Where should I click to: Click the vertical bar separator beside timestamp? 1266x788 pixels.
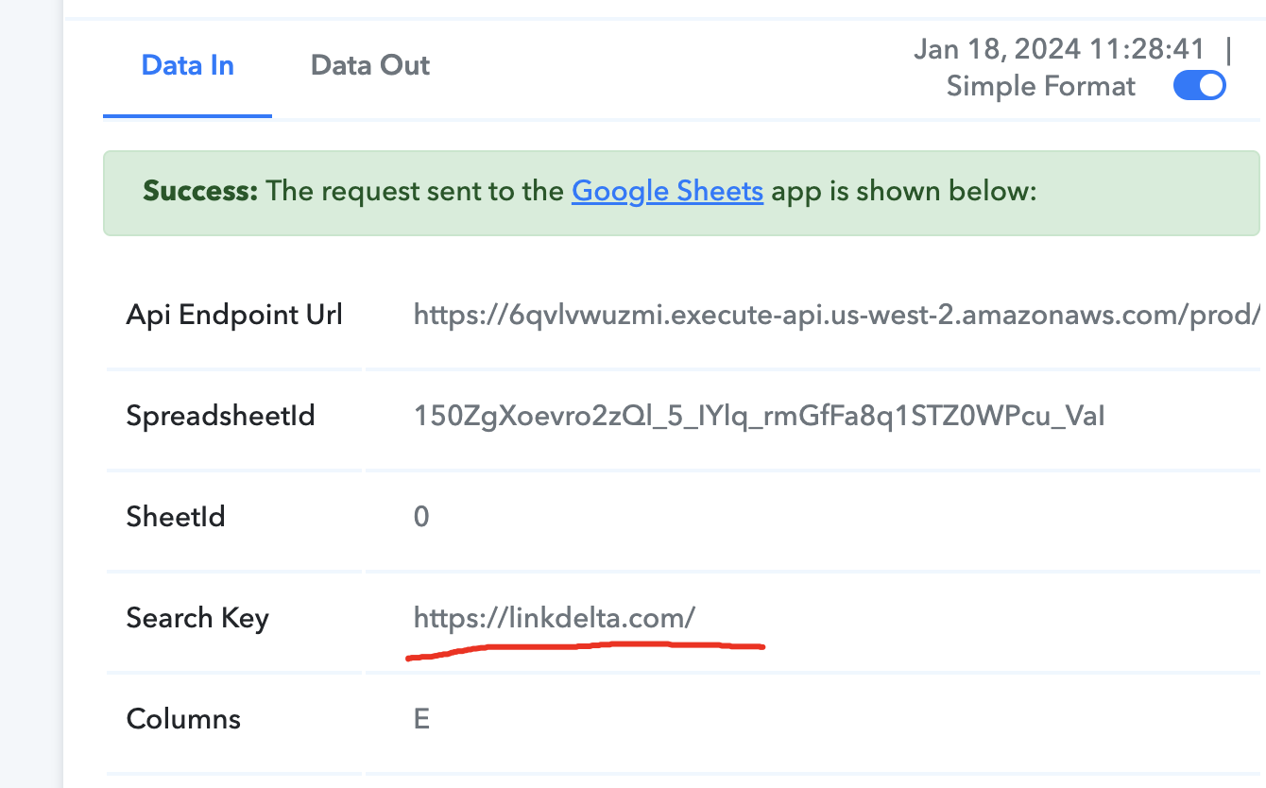pyautogui.click(x=1228, y=49)
